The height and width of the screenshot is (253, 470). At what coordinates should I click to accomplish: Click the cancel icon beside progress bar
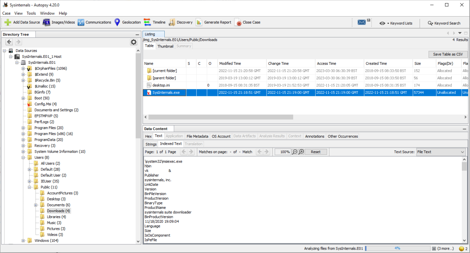434,249
